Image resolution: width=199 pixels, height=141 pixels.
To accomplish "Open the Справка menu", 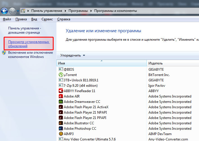I will click(64, 19).
